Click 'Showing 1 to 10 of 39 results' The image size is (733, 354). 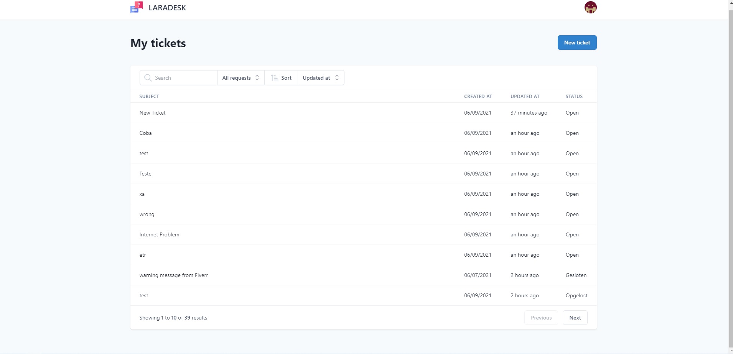pos(173,318)
